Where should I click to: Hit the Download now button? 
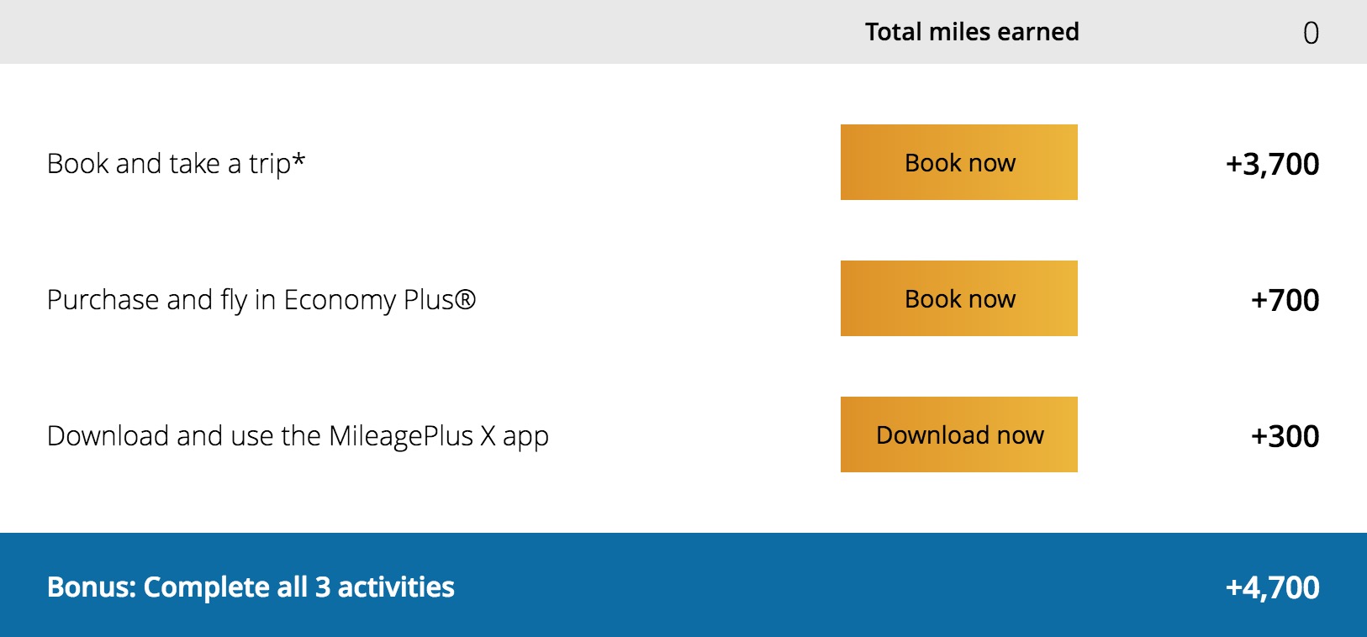[959, 434]
